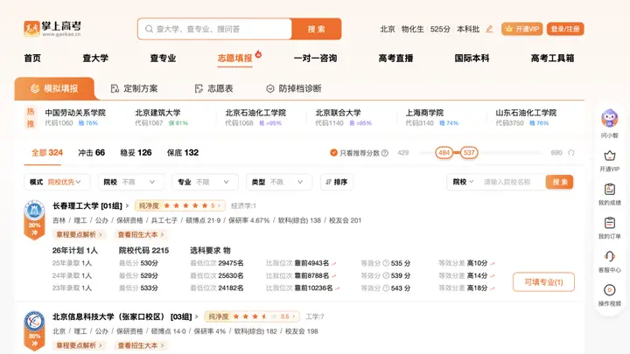Click the main search input field
Image resolution: width=630 pixels, height=354 pixels.
coord(215,29)
